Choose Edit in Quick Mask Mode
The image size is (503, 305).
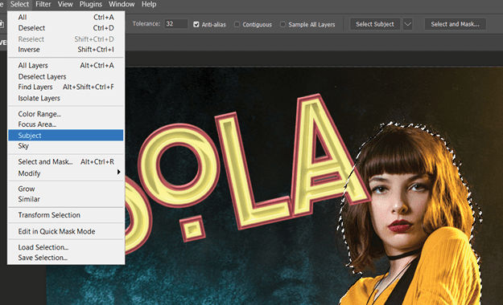click(x=66, y=231)
